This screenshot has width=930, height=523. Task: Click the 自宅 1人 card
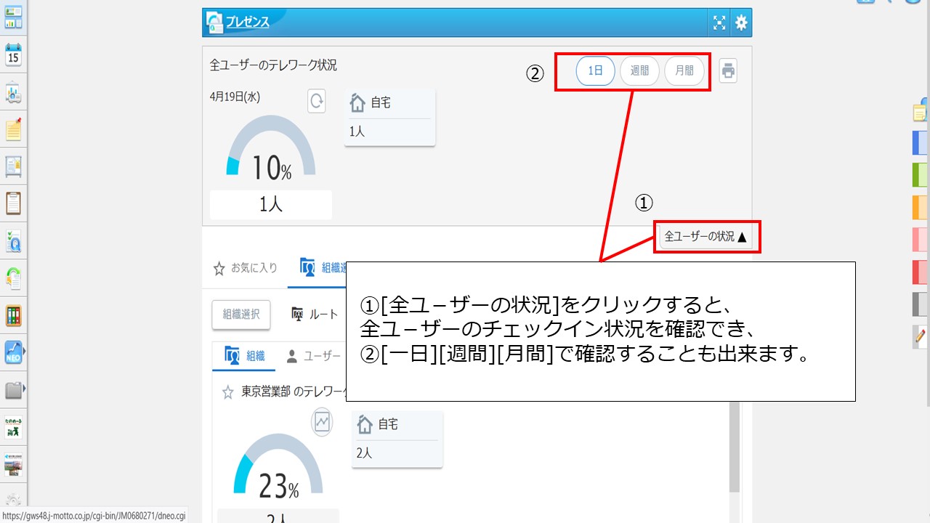tap(390, 118)
